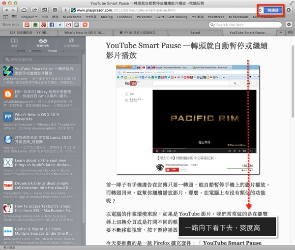295x250 pixels.
Task: Select the Shared Links @ tab in sidebar
Action: pos(71,42)
